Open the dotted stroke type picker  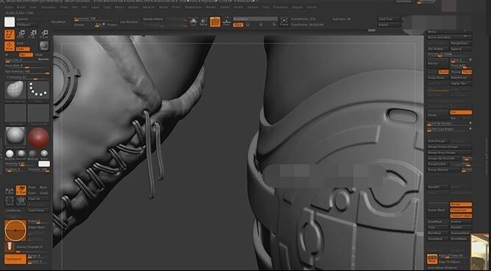pyautogui.click(x=38, y=90)
